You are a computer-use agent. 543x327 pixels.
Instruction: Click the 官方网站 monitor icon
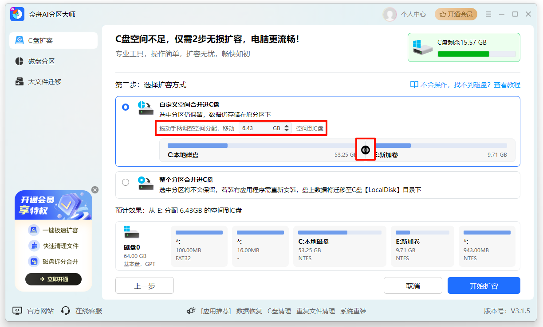(16, 311)
